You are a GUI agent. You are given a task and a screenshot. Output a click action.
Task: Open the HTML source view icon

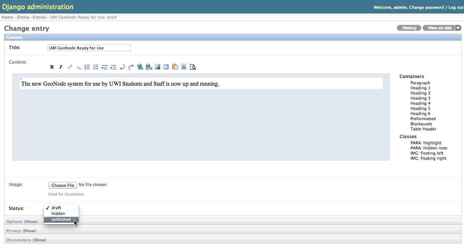184,67
